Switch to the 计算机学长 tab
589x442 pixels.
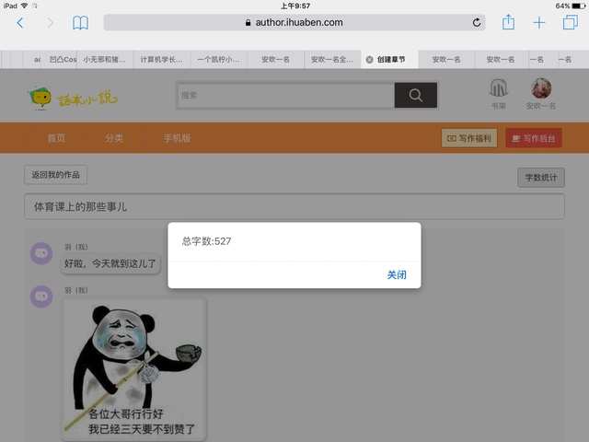coord(161,60)
